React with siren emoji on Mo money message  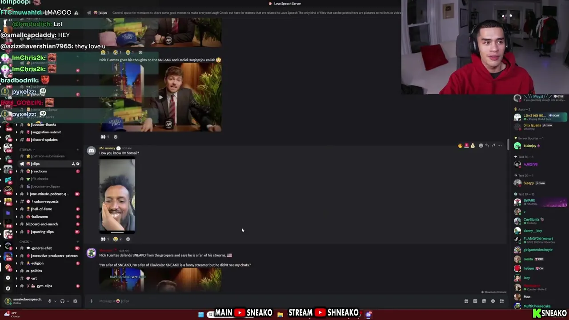466,145
